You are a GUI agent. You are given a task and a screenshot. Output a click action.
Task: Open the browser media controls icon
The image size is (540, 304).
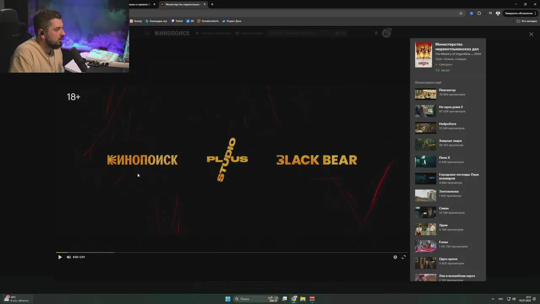click(x=490, y=13)
